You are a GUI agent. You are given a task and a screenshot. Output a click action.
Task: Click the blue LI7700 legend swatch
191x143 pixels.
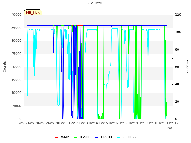(97, 138)
